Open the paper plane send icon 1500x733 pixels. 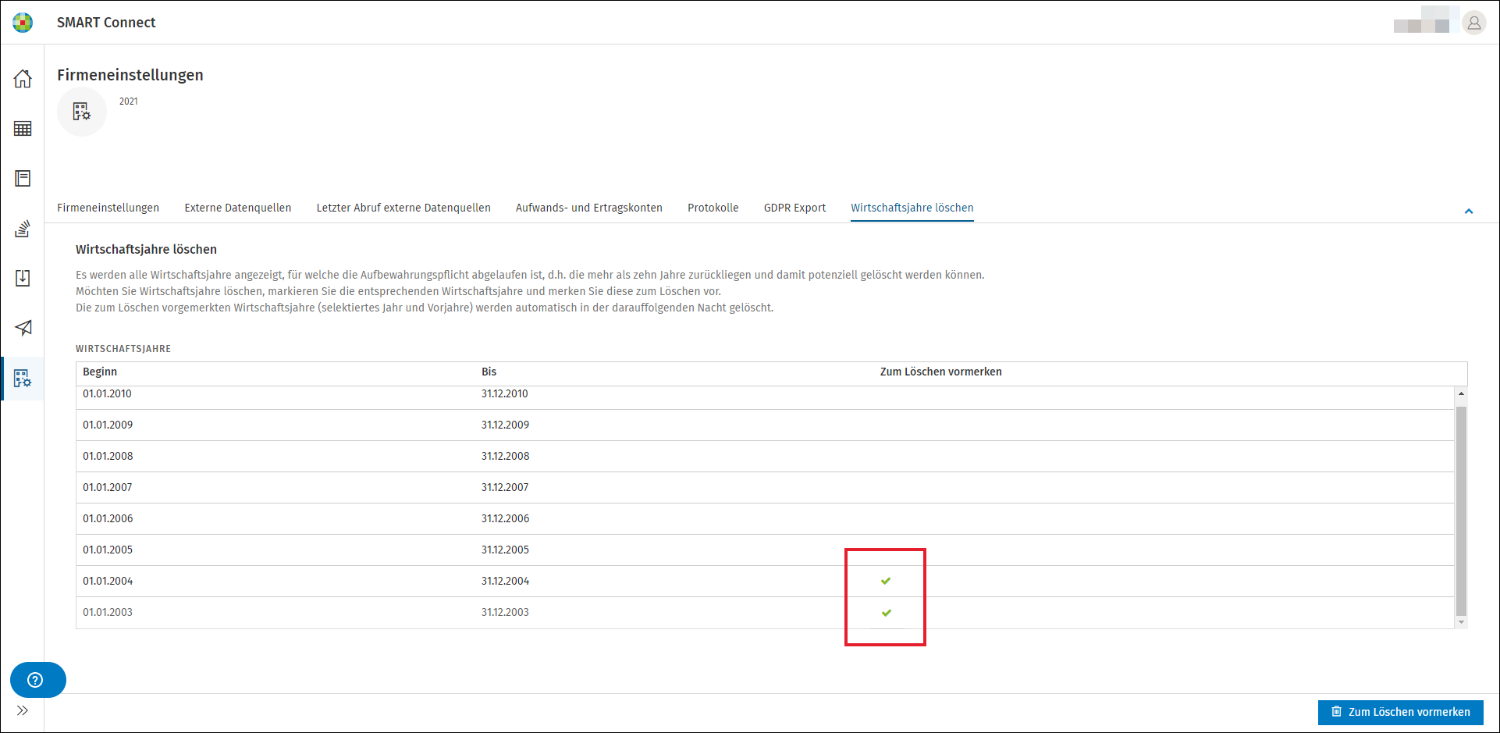pos(23,328)
